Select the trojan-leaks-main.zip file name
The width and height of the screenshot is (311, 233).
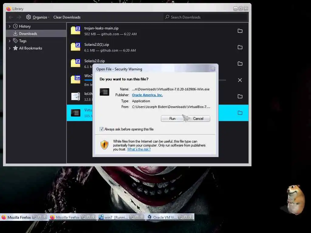101,28
